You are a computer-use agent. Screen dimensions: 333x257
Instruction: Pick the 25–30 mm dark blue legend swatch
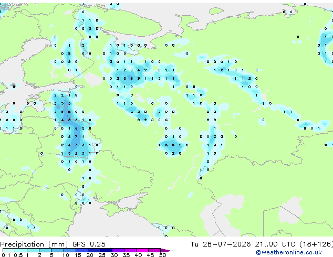point(106,250)
